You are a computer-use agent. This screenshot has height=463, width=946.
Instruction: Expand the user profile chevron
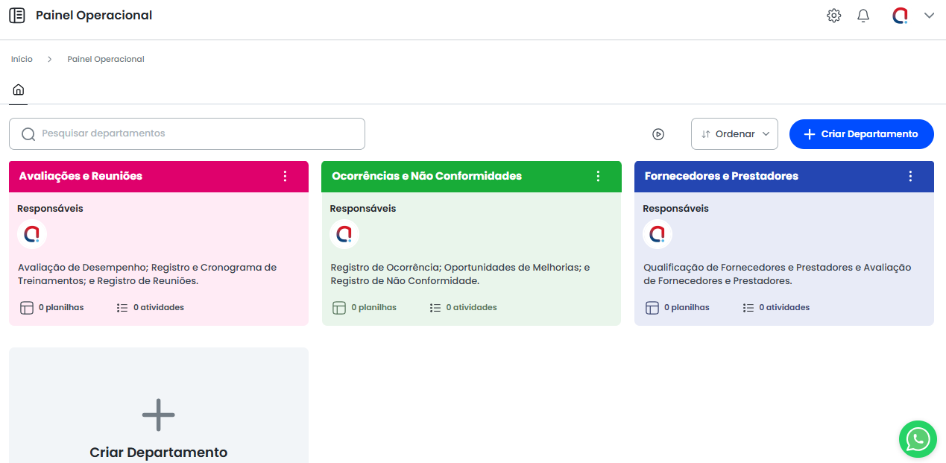929,16
